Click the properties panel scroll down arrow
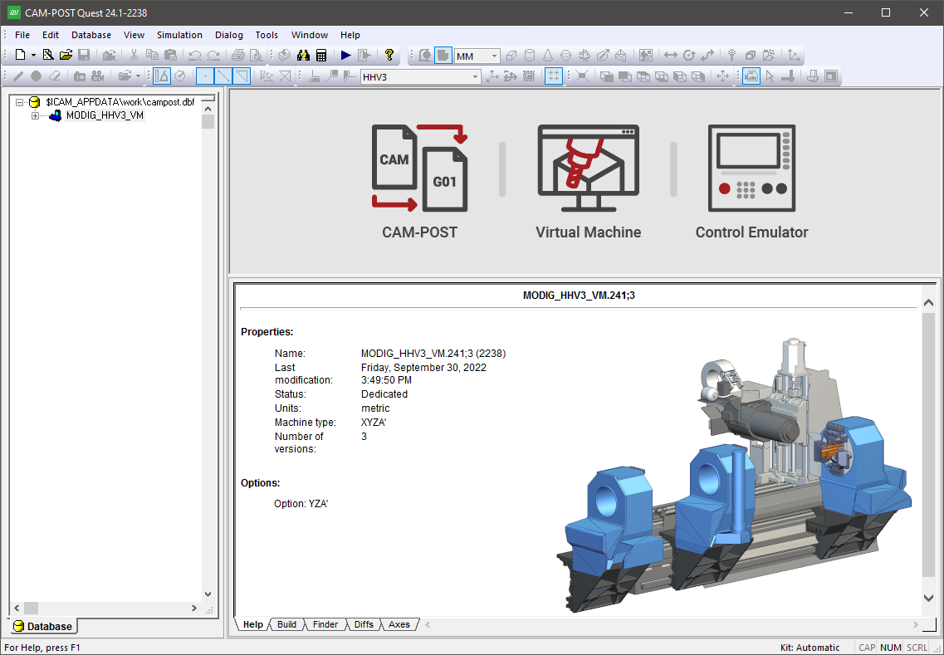This screenshot has width=944, height=655. [927, 598]
